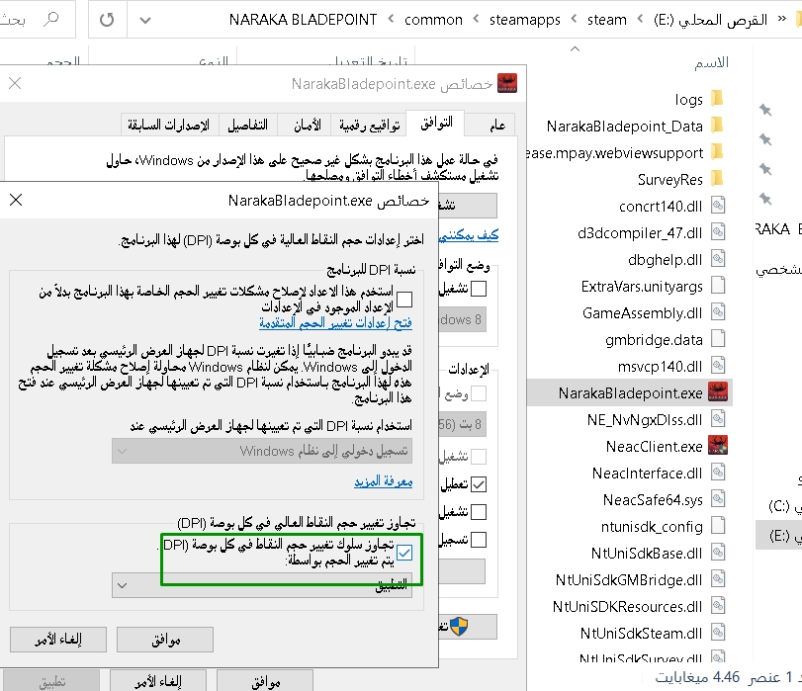Select the (E:) drive in navigation pane
Image resolution: width=802 pixels, height=691 pixels.
pos(779,536)
